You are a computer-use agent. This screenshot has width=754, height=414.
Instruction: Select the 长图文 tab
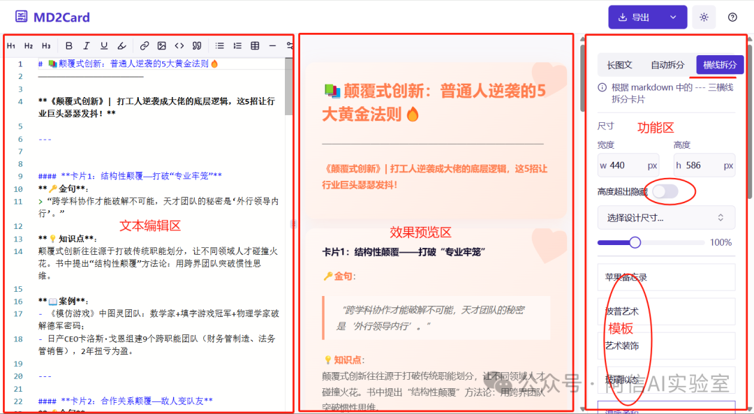click(619, 65)
